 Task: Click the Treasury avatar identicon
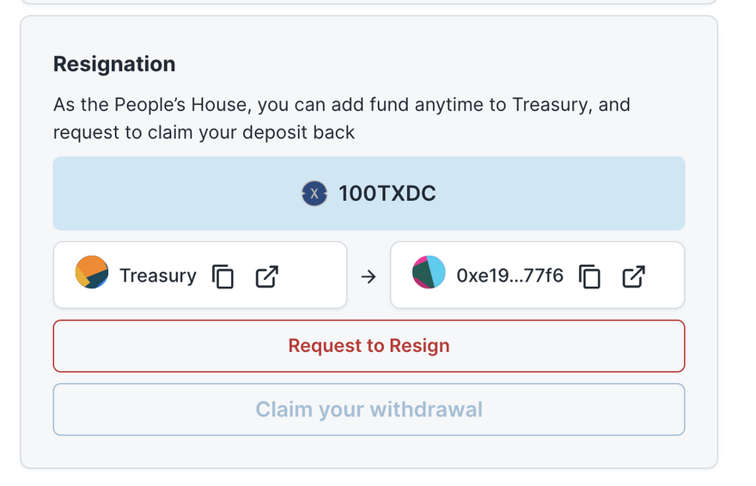(92, 272)
